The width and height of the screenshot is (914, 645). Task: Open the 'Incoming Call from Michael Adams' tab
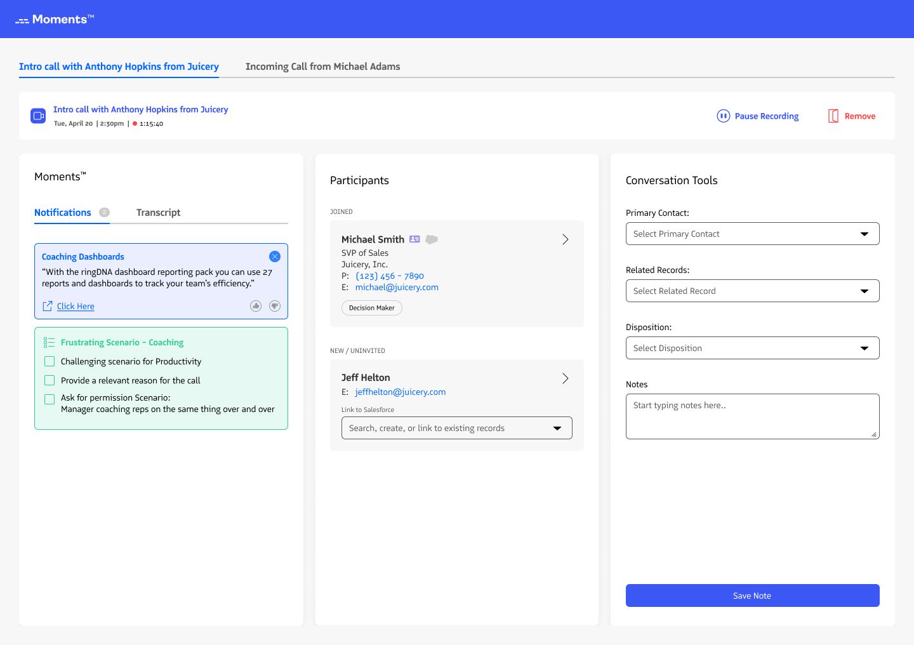tap(323, 67)
